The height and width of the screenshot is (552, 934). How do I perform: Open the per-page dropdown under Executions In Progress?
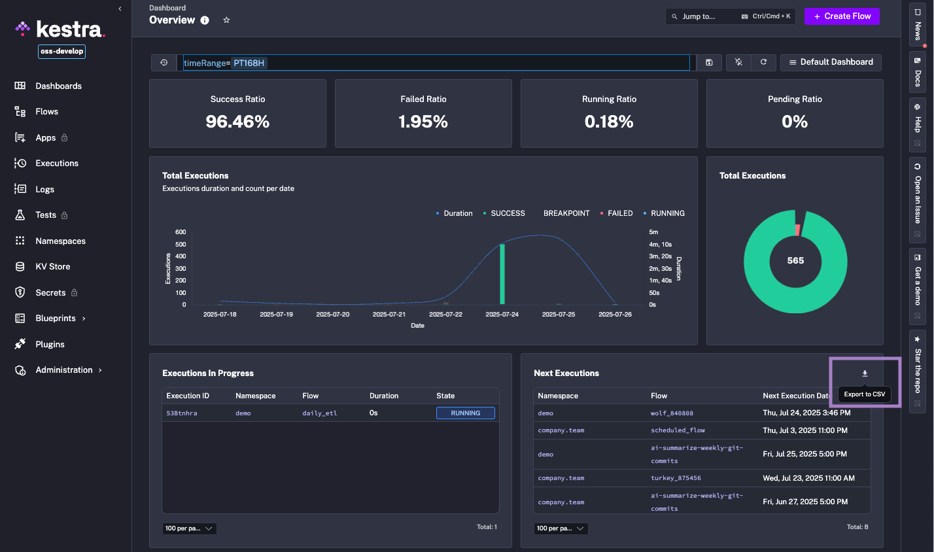coord(189,528)
